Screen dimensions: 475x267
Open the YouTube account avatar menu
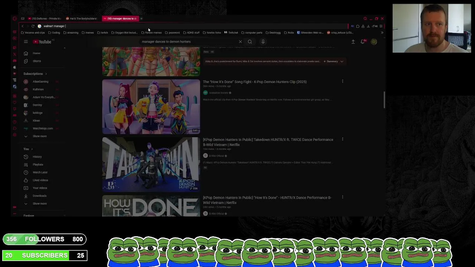click(374, 42)
